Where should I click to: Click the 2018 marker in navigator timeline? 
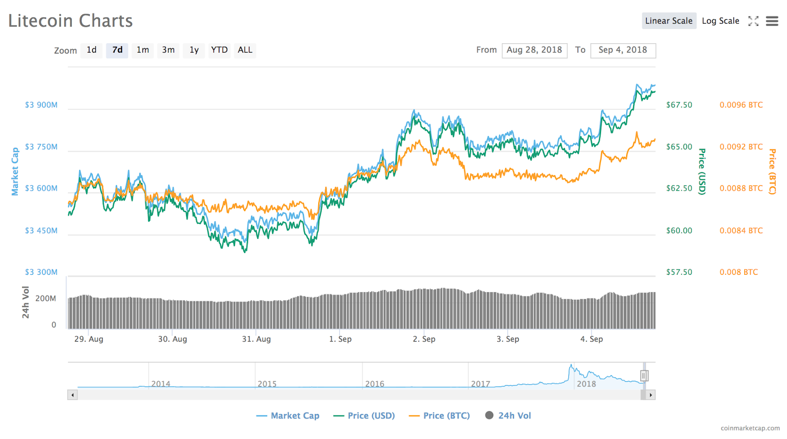pyautogui.click(x=586, y=384)
